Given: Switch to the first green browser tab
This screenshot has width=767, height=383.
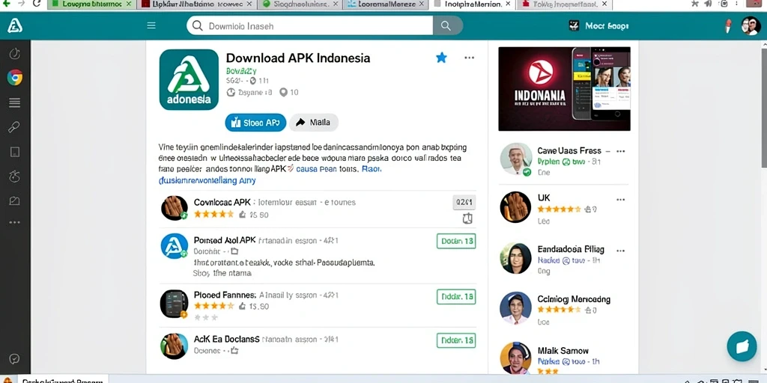Looking at the screenshot, I should (91, 4).
